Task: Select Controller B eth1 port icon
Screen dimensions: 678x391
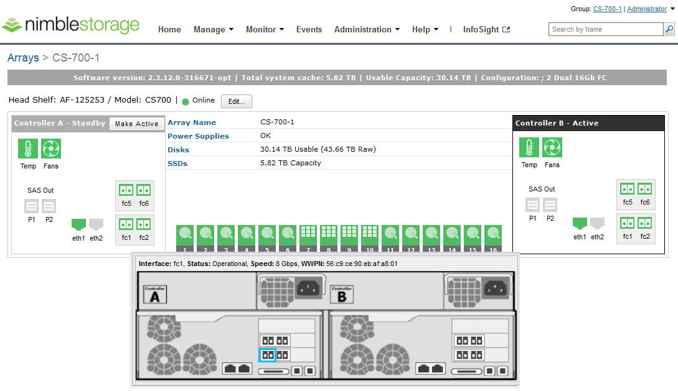Action: point(580,223)
